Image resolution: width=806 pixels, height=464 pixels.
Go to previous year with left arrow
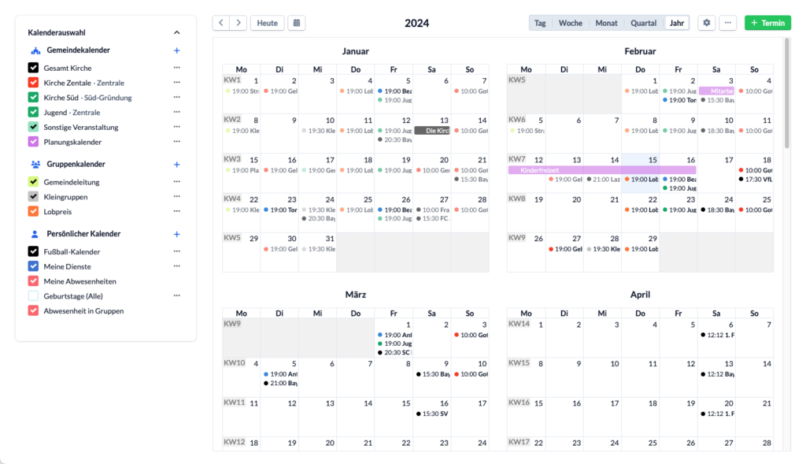(221, 23)
